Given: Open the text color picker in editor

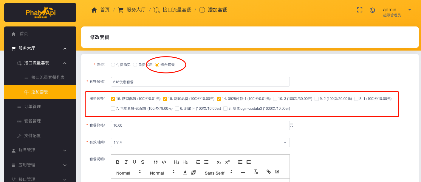Looking at the screenshot, I should point(185,172).
